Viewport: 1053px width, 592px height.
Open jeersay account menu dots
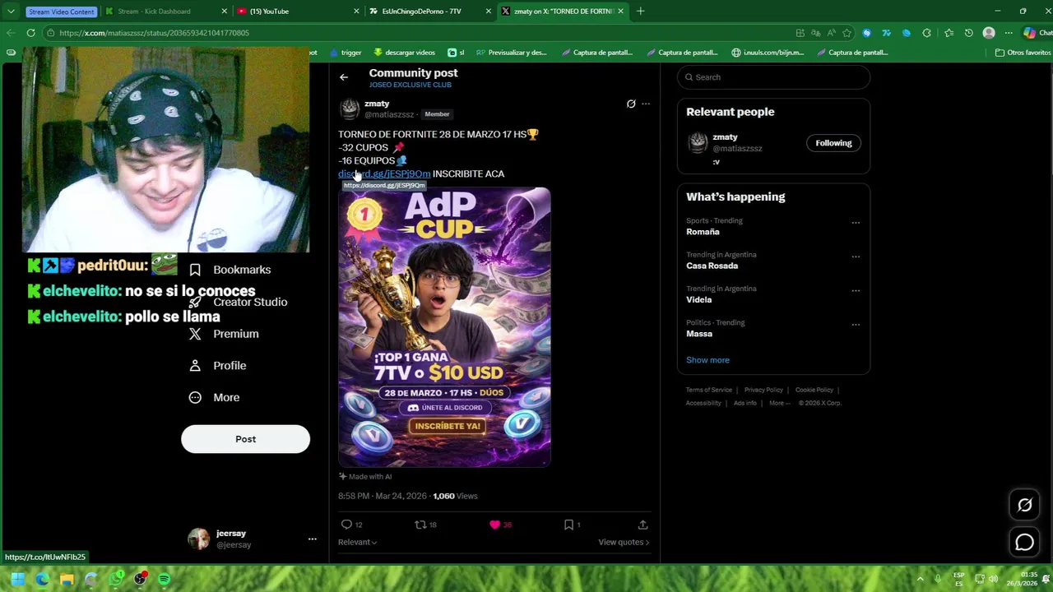click(312, 539)
